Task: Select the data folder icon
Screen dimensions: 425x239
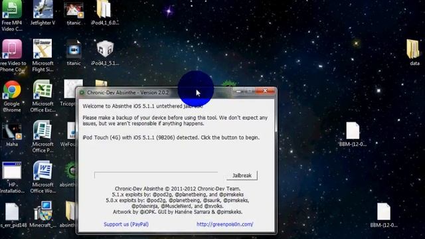Action: tap(412, 49)
